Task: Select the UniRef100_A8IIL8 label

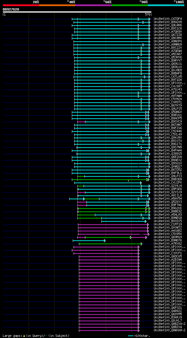Action: (168, 196)
